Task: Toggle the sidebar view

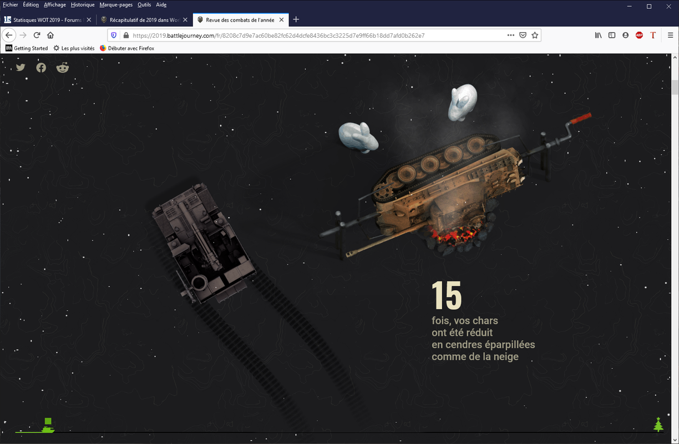Action: pos(612,35)
